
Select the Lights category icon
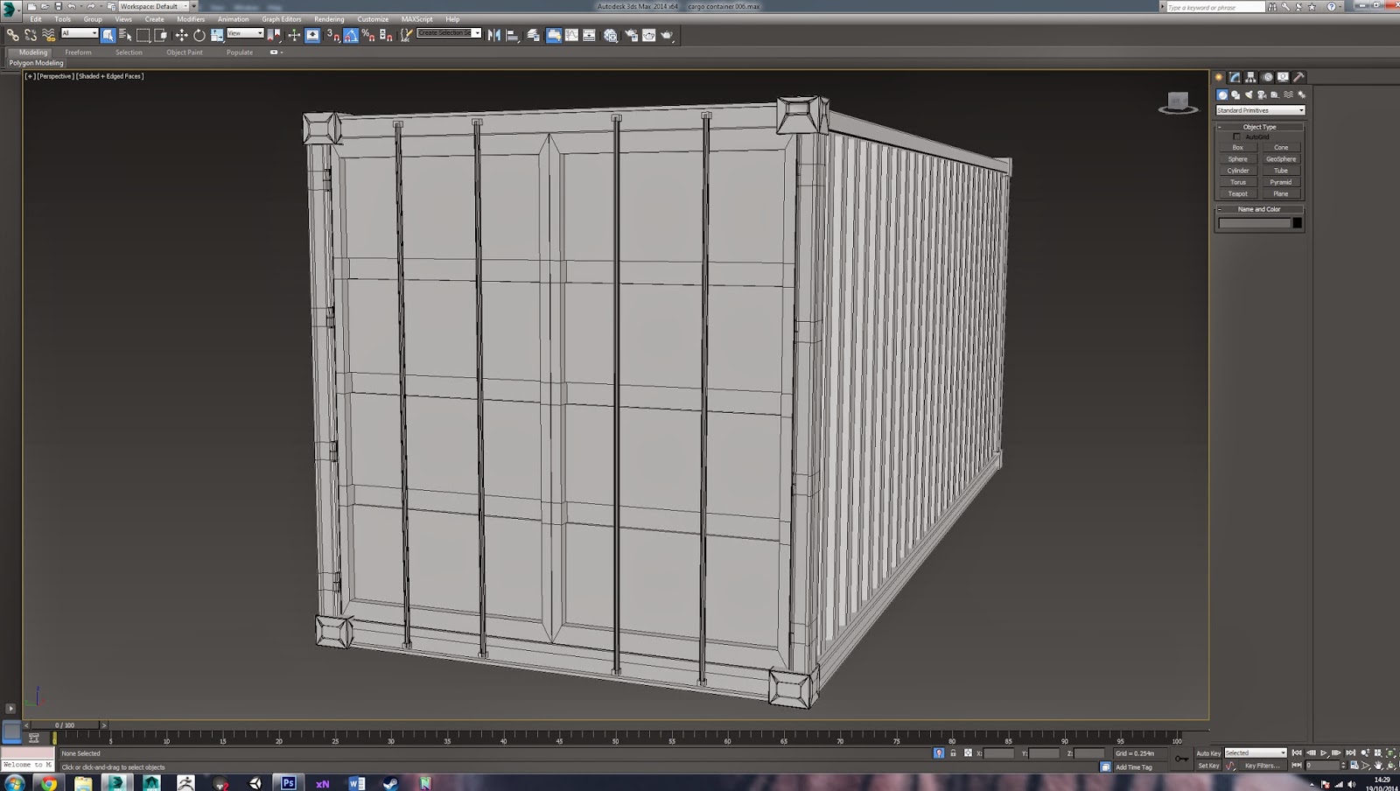coord(1249,94)
